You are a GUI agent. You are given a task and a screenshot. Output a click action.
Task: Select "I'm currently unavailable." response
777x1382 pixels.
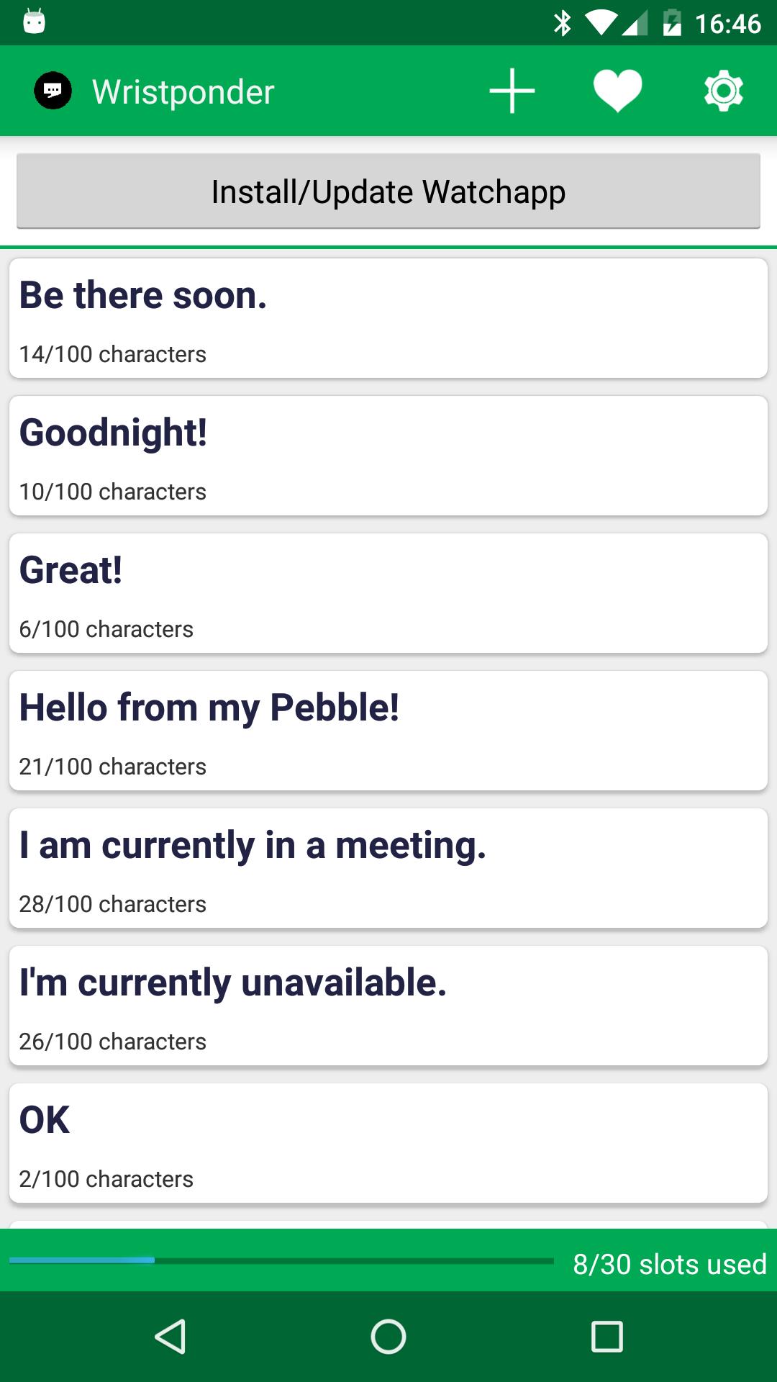click(x=388, y=1006)
